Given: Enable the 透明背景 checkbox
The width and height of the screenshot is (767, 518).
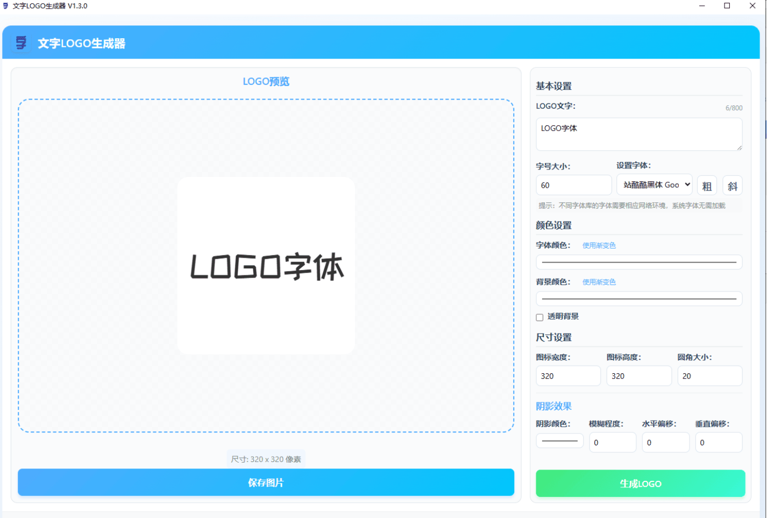Looking at the screenshot, I should (x=539, y=317).
